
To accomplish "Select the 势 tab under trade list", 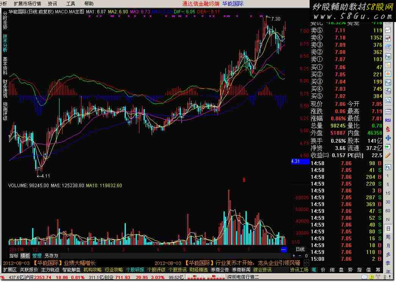I will click(350, 270).
